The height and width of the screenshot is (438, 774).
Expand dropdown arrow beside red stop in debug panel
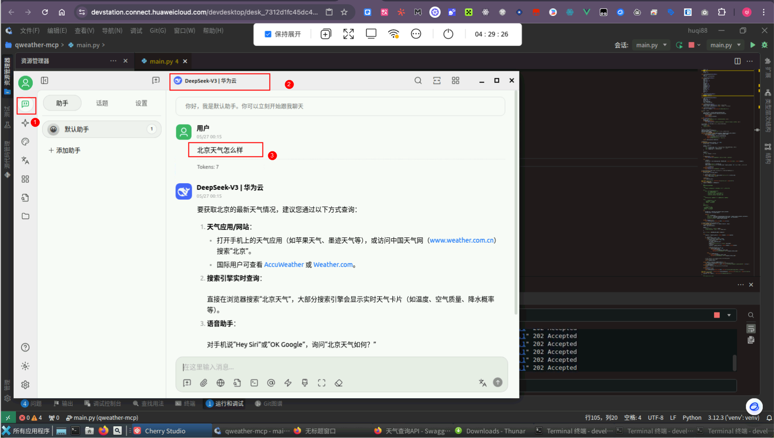pyautogui.click(x=729, y=315)
